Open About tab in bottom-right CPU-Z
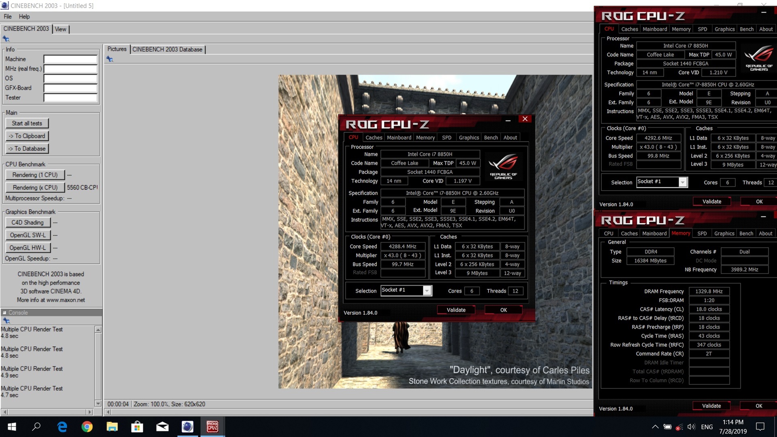 tap(765, 233)
